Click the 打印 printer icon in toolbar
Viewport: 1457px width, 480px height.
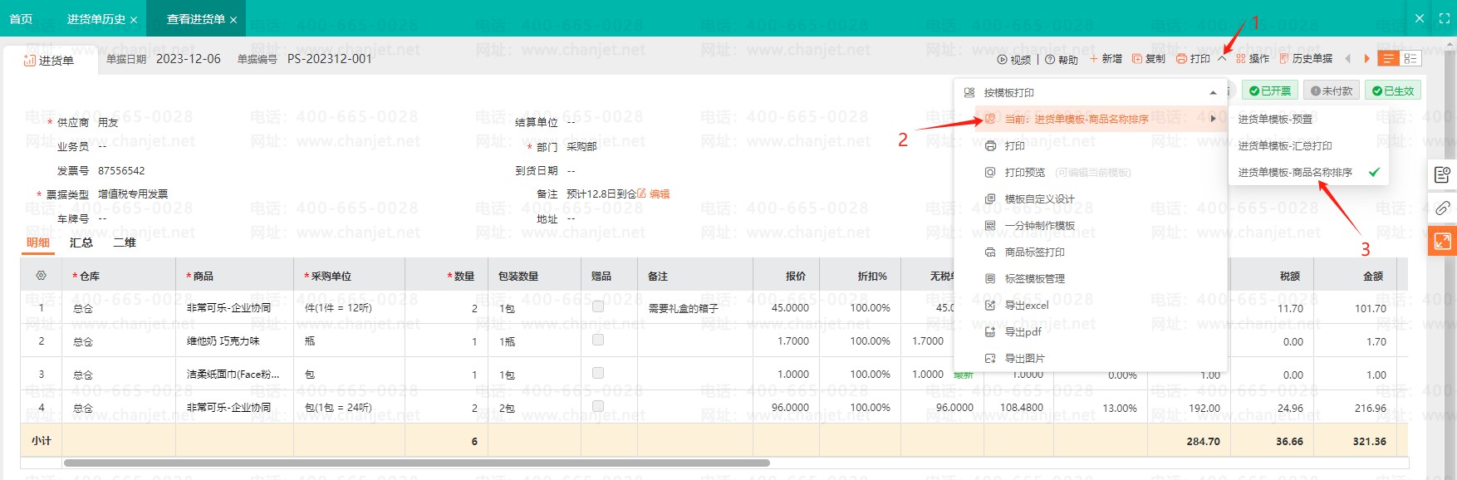[1182, 59]
